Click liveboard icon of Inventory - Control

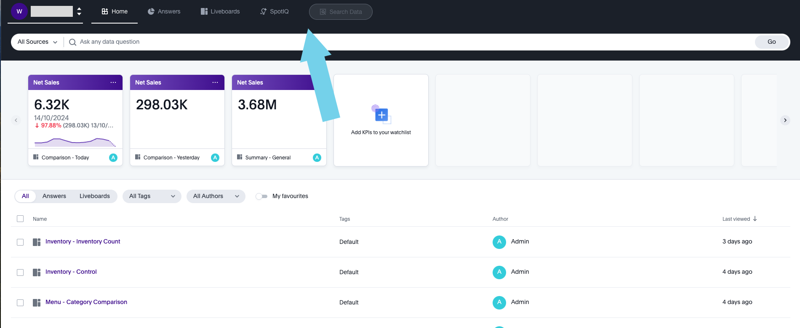point(37,272)
